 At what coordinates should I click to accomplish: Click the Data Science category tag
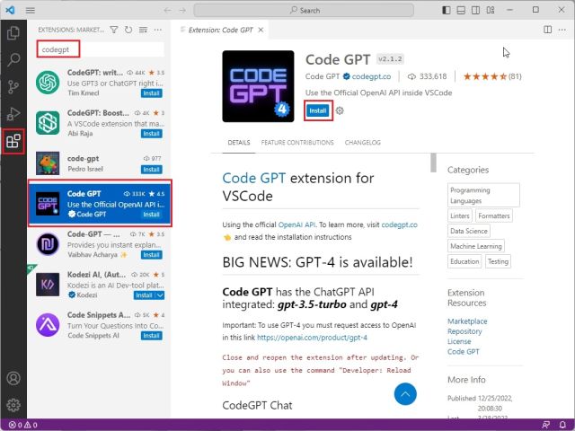469,231
